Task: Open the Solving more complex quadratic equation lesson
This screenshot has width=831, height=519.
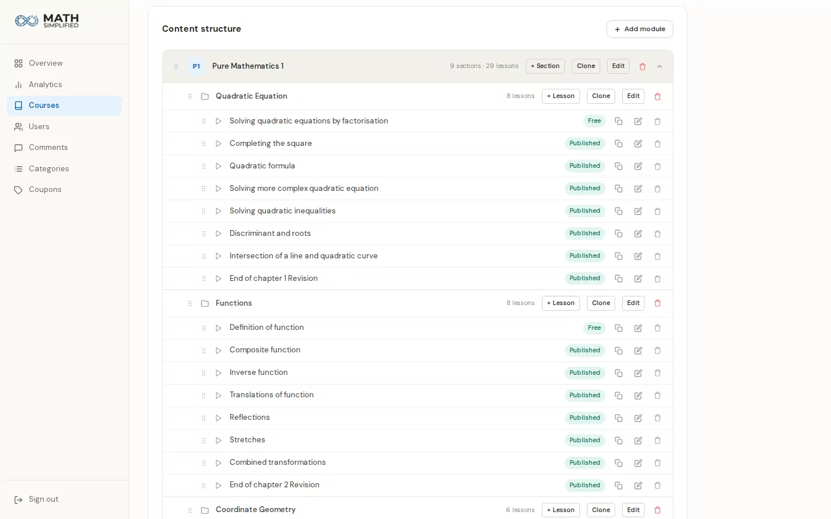Action: point(304,189)
